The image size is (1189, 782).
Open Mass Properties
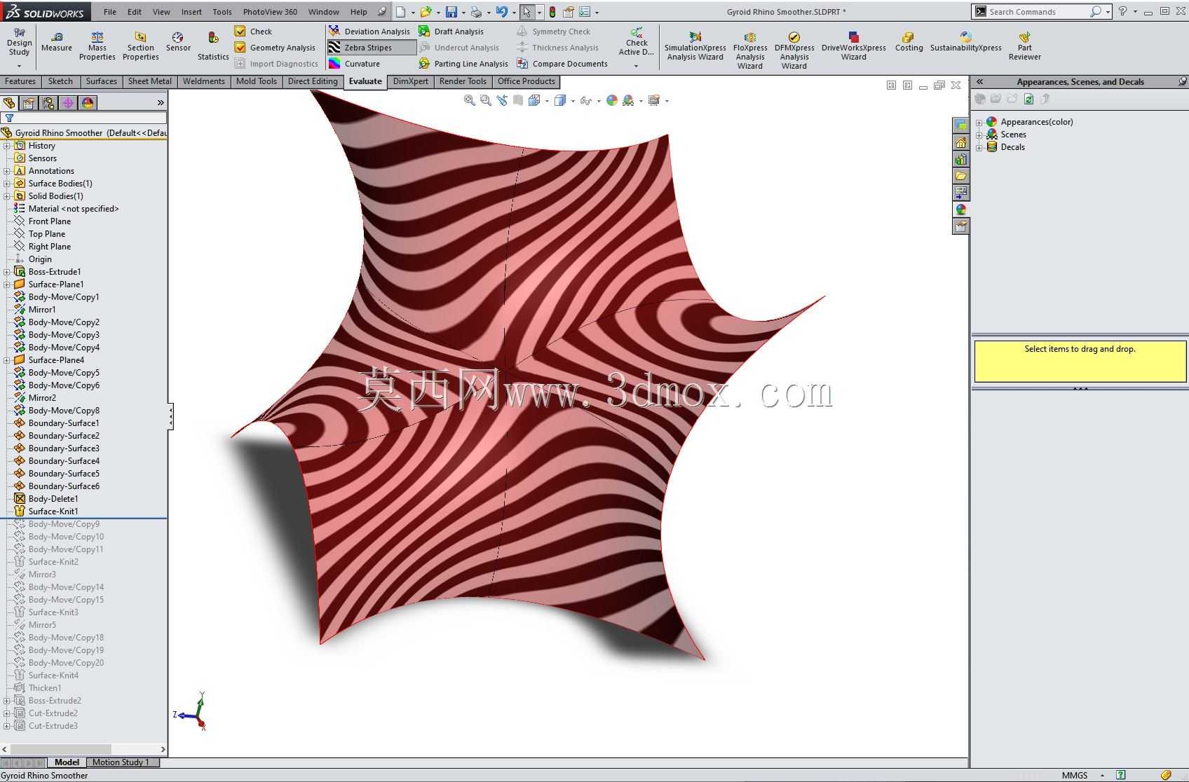tap(97, 46)
